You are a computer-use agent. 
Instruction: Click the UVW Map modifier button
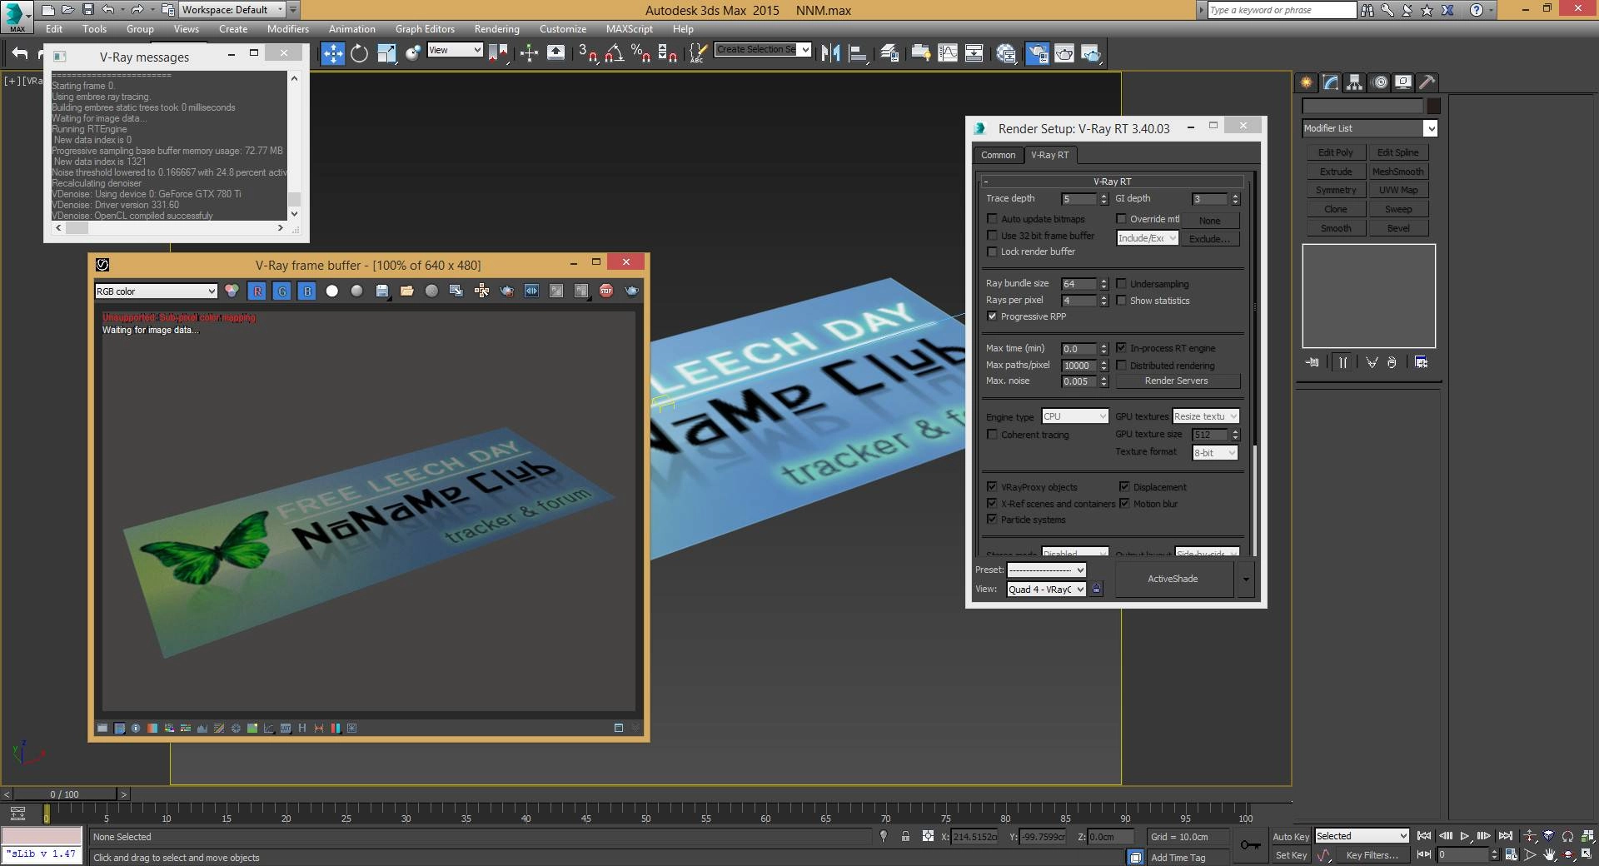(x=1398, y=190)
